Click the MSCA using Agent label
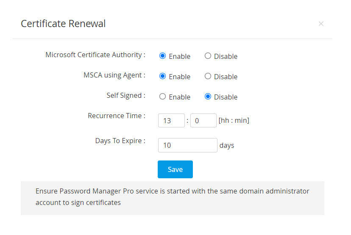 point(114,75)
